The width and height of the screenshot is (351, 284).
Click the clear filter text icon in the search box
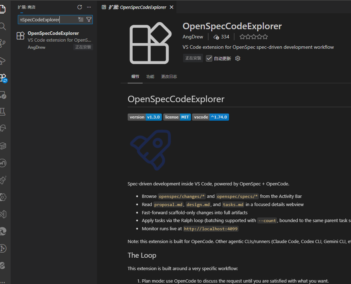click(x=81, y=19)
